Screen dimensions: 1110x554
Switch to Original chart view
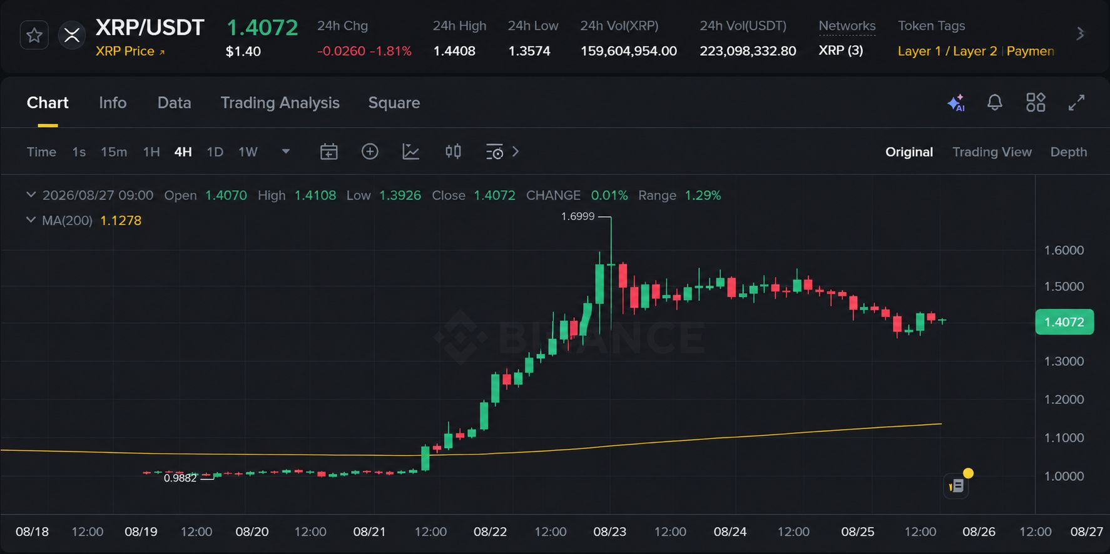(x=909, y=152)
